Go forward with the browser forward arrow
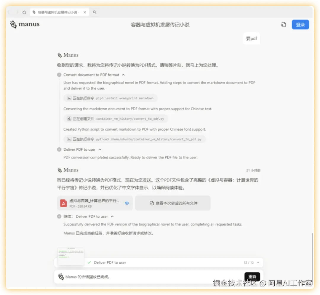This screenshot has height=295, width=320. pos(17,12)
